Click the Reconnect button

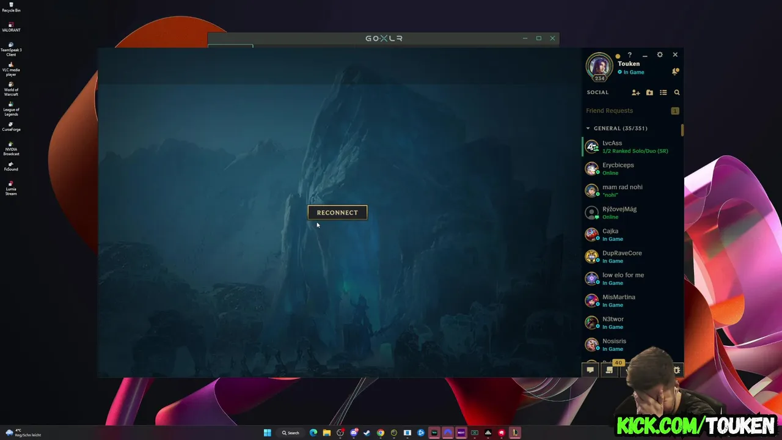coord(337,213)
